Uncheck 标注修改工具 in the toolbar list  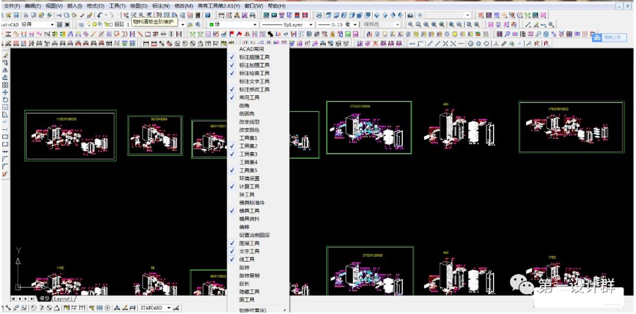(x=257, y=89)
